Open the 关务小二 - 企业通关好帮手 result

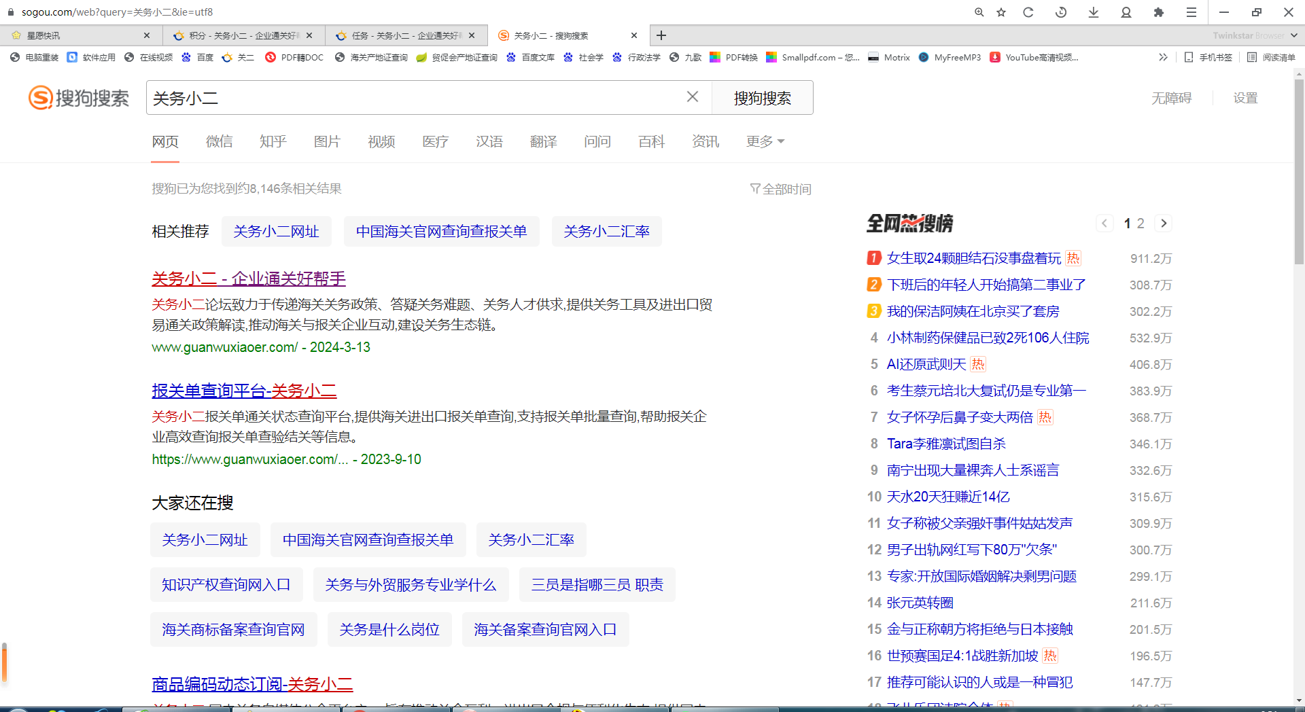pyautogui.click(x=249, y=279)
